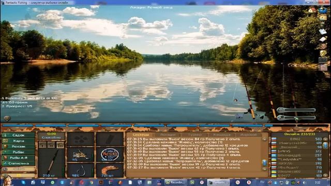Viewport: 331px width, 186px height.
Task: Open the Карта menu button
Action: (x=19, y=141)
